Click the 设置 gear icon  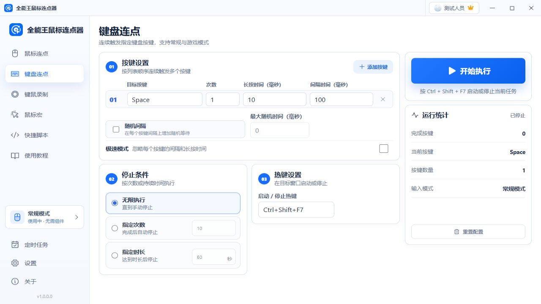tap(15, 263)
